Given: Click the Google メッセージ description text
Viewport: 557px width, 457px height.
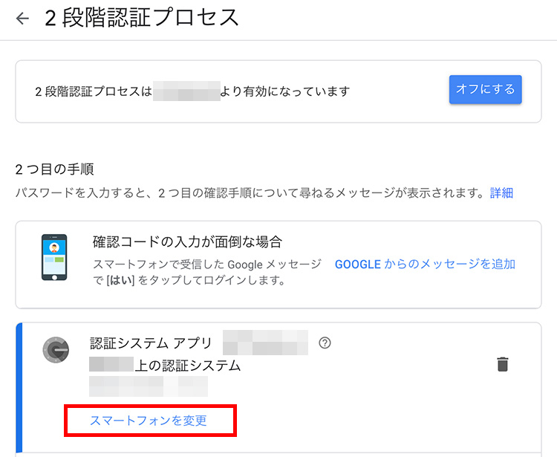Looking at the screenshot, I should point(207,273).
